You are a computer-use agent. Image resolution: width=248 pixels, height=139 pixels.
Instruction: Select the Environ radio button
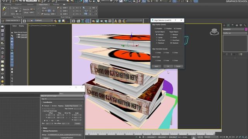pyautogui.click(x=51, y=106)
